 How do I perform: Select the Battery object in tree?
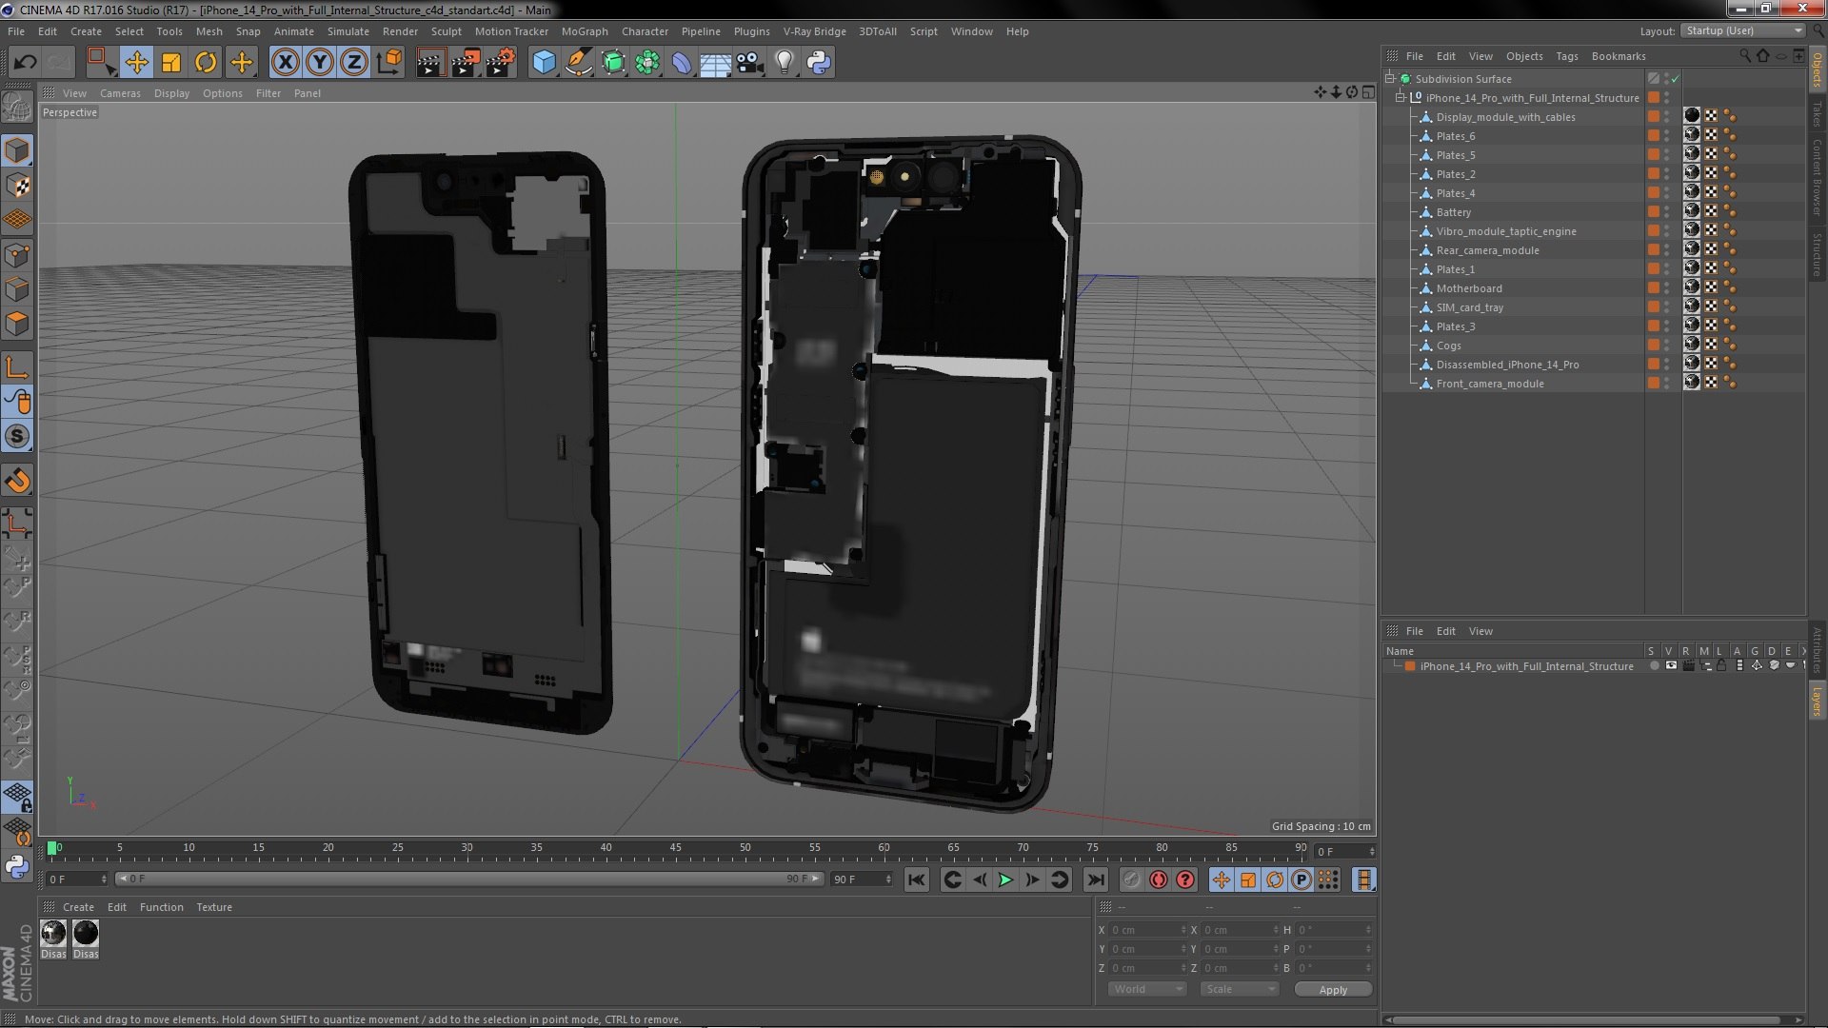coord(1453,212)
